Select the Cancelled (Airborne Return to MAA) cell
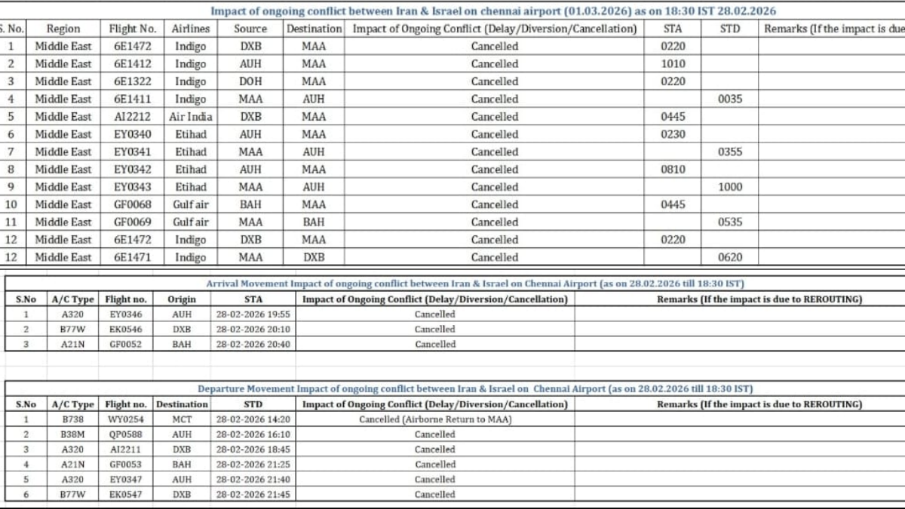The width and height of the screenshot is (905, 509). pos(435,419)
